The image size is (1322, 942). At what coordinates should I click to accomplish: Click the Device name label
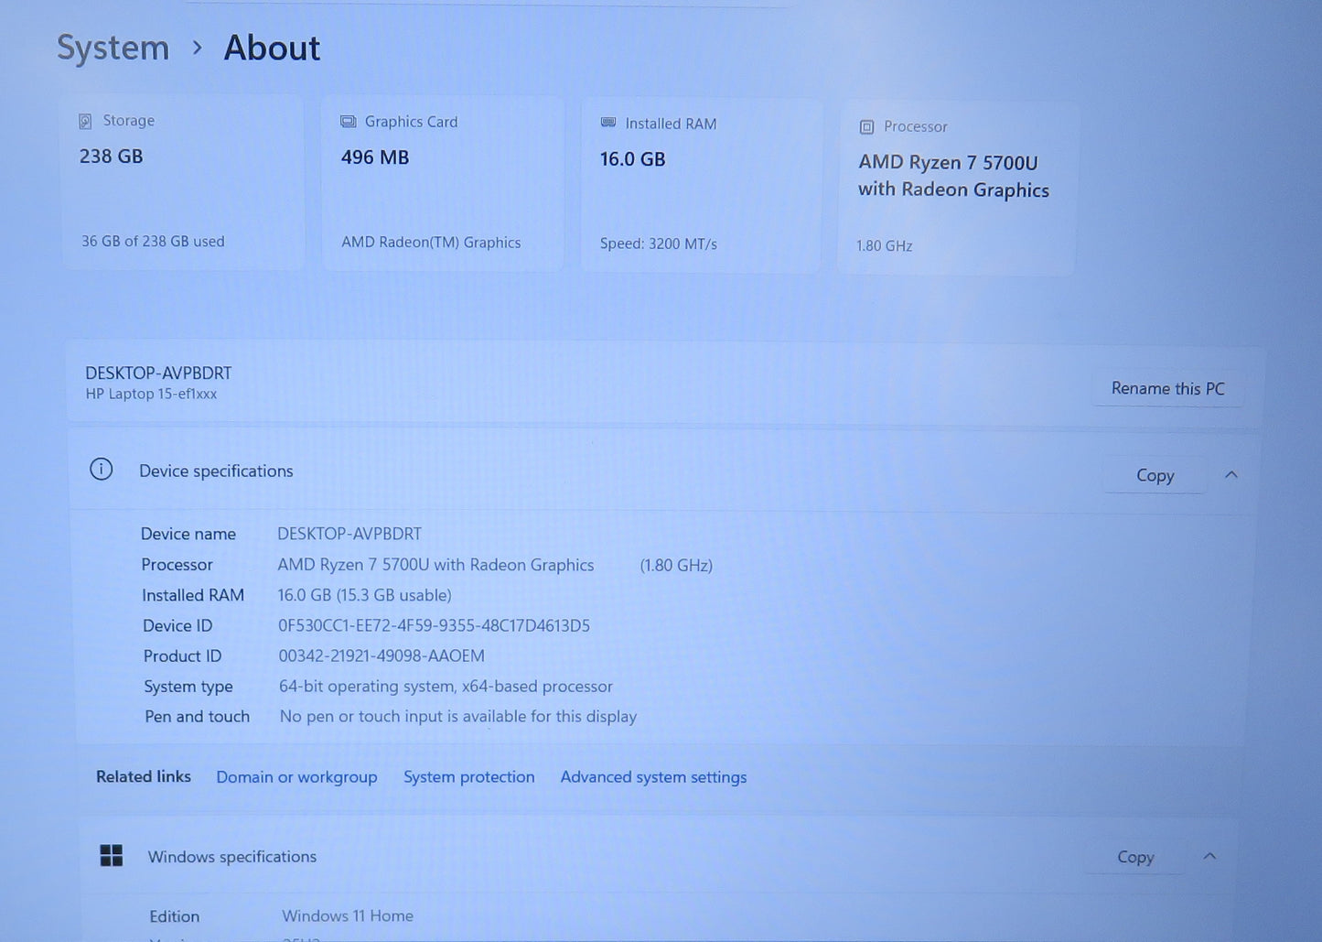[188, 534]
